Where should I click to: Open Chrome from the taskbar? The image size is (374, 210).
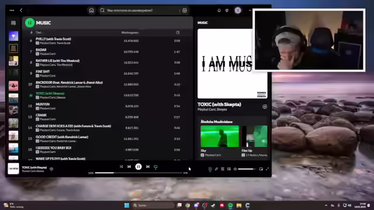188,205
